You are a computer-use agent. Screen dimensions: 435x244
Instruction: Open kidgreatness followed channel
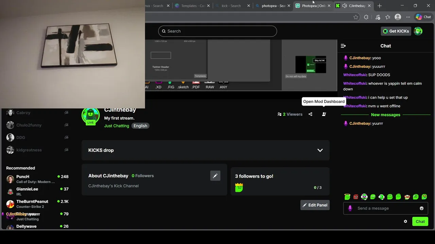[29, 150]
